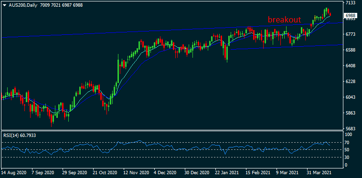Select the RSI(14) 60.7933 indicator label
Image resolution: width=362 pixels, height=178 pixels.
click(20, 135)
